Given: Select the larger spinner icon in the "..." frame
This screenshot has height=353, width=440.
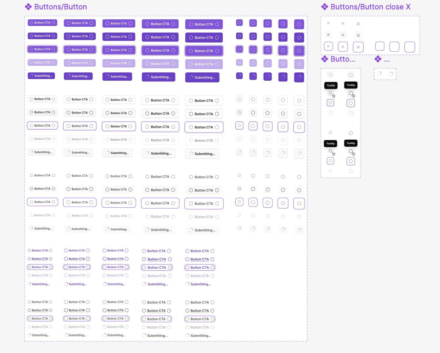Looking at the screenshot, I should tap(390, 74).
